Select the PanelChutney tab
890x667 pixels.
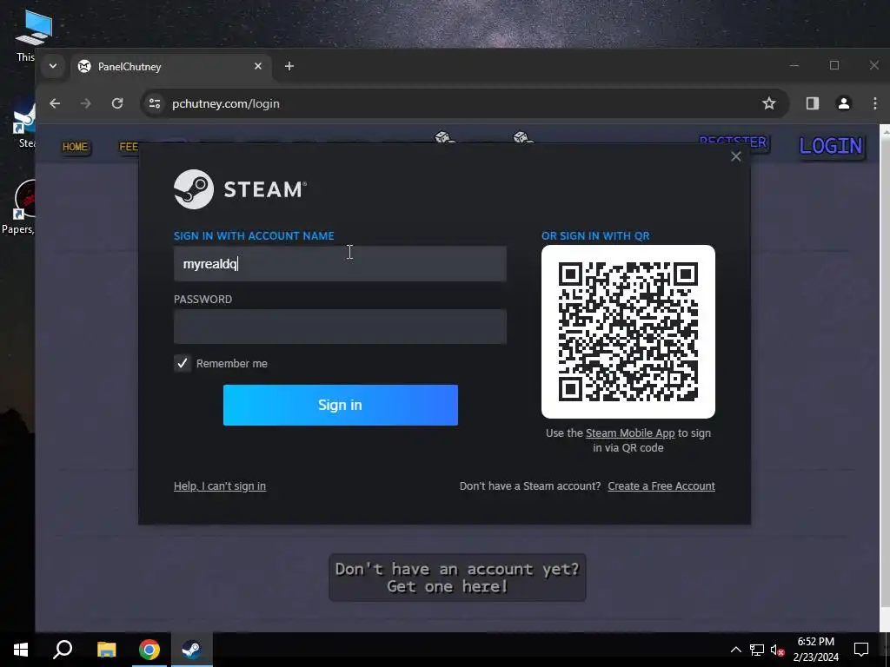click(x=170, y=66)
